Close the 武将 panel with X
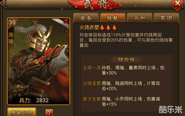The width and height of the screenshot is (185, 116). (x=178, y=4)
